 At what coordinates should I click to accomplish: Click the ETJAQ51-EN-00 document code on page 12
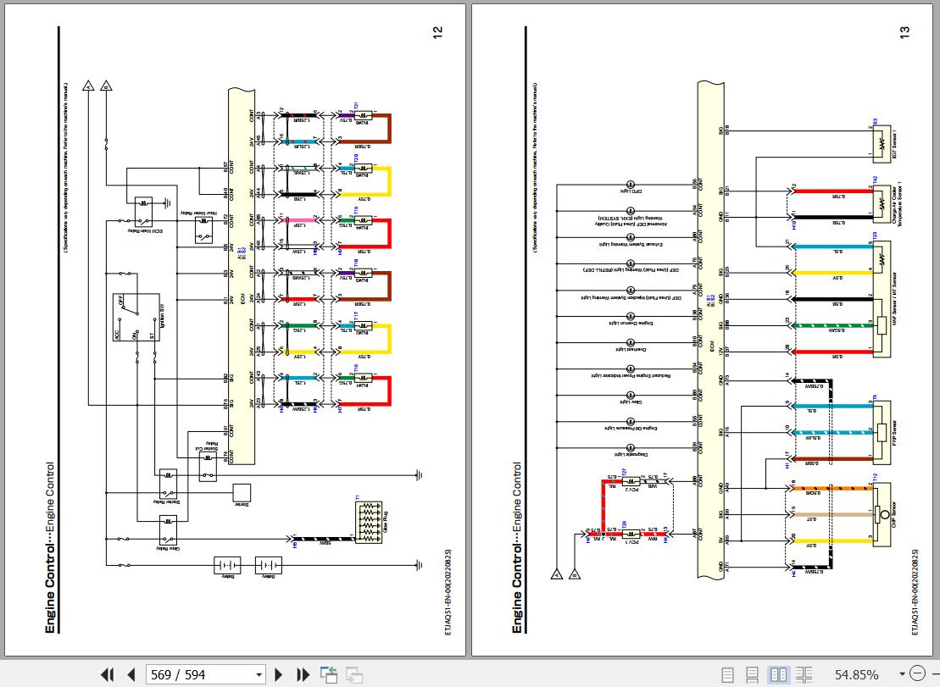coord(449,592)
